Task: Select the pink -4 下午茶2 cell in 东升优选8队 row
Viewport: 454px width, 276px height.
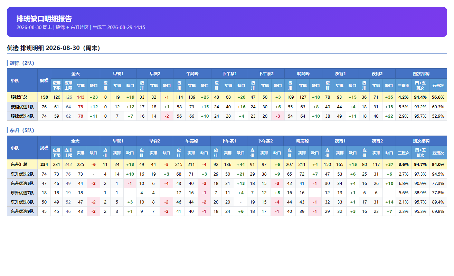Action: pyautogui.click(x=277, y=202)
